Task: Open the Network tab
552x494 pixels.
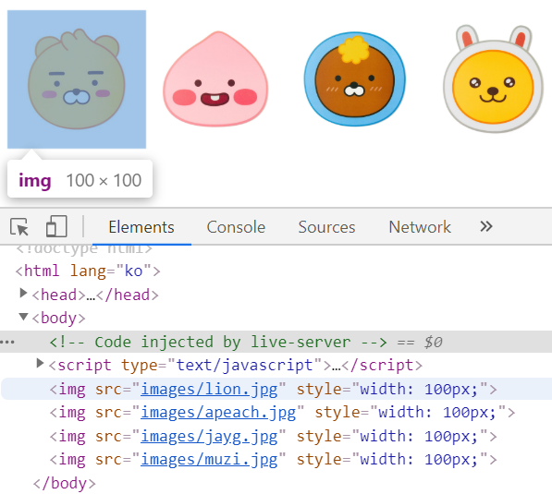Action: tap(420, 227)
